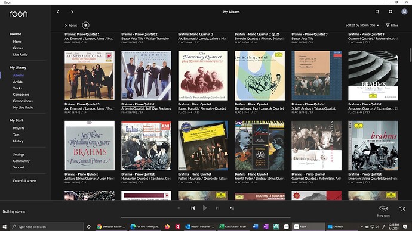The height and width of the screenshot is (231, 412).
Task: Click the Filter funnel button
Action: click(x=392, y=26)
